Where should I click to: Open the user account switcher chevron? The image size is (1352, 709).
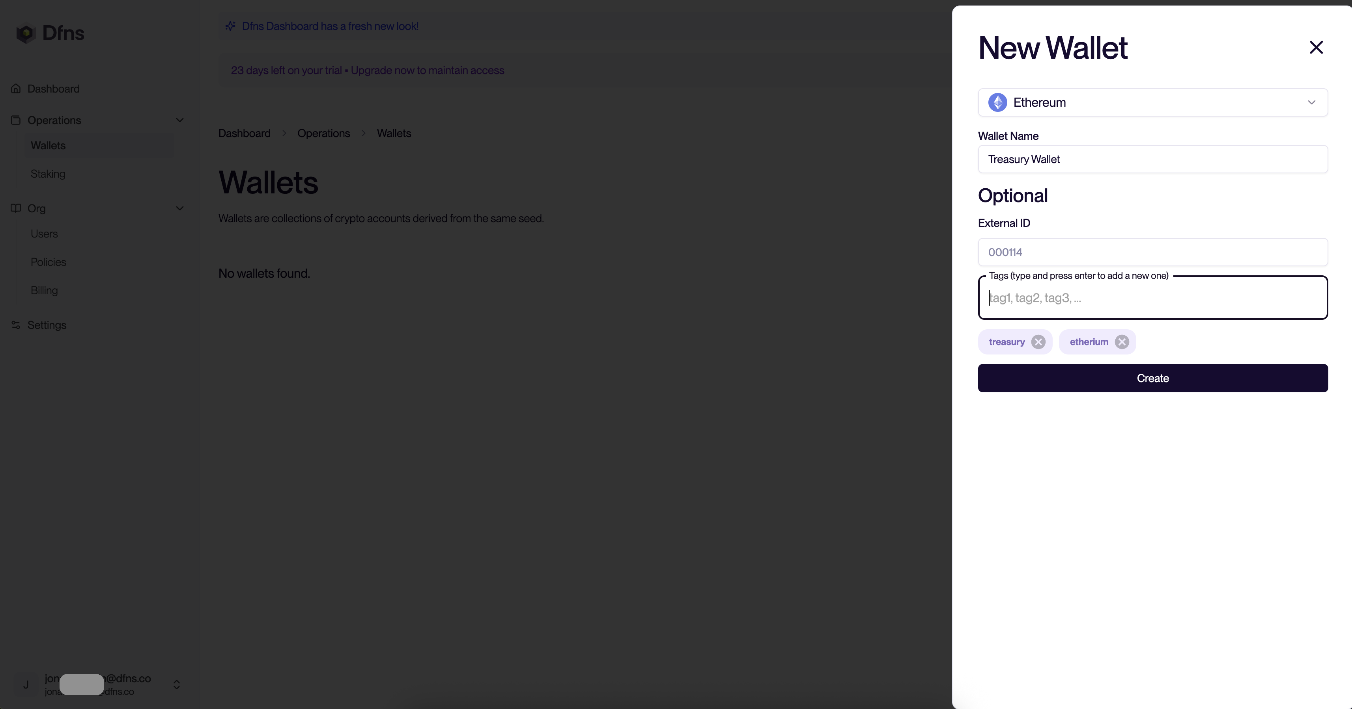coord(176,684)
